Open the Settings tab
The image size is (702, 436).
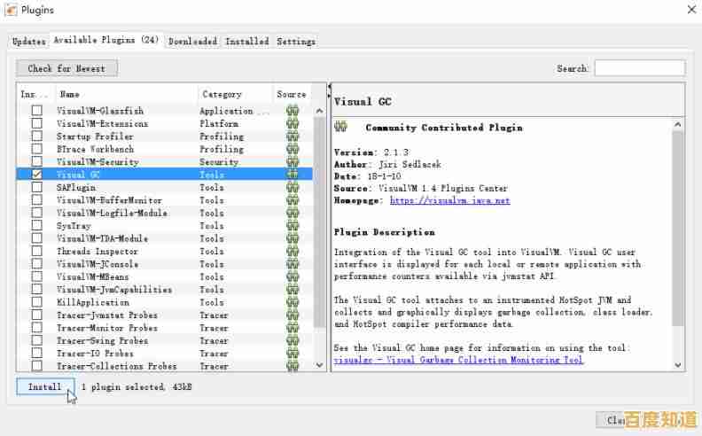click(x=295, y=41)
